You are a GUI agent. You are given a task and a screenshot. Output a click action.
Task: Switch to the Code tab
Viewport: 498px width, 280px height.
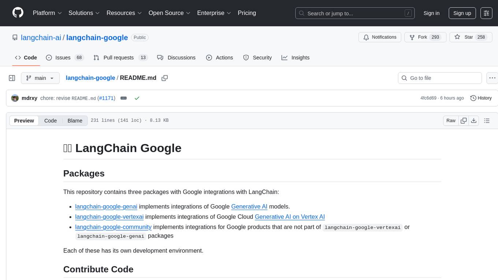26,58
